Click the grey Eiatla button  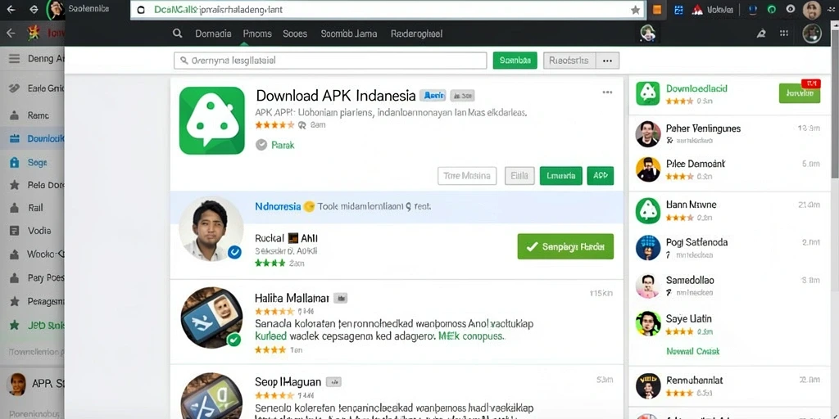pyautogui.click(x=519, y=176)
